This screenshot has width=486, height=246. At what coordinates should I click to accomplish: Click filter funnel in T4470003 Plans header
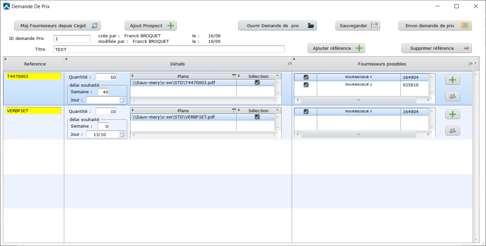click(x=234, y=76)
